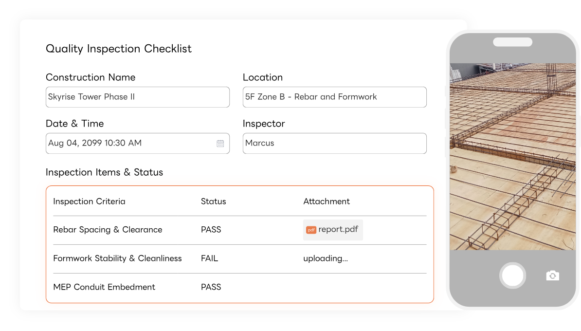Sort by Inspection Criteria column header
Screen dimensions: 581x331
click(x=90, y=201)
